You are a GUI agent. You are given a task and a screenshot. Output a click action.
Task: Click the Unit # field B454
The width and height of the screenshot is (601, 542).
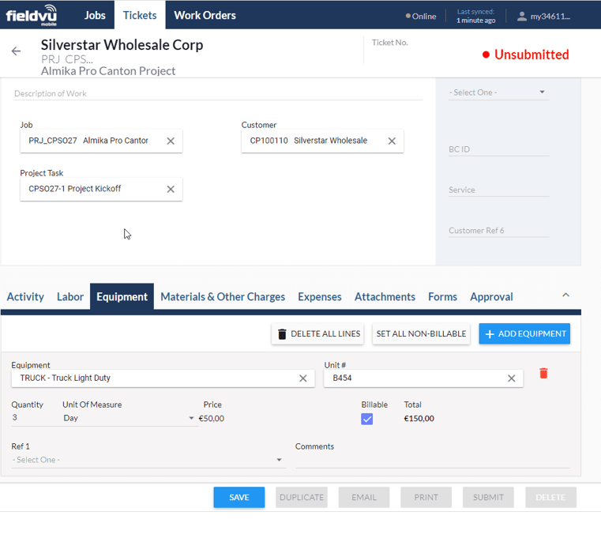pyautogui.click(x=423, y=378)
